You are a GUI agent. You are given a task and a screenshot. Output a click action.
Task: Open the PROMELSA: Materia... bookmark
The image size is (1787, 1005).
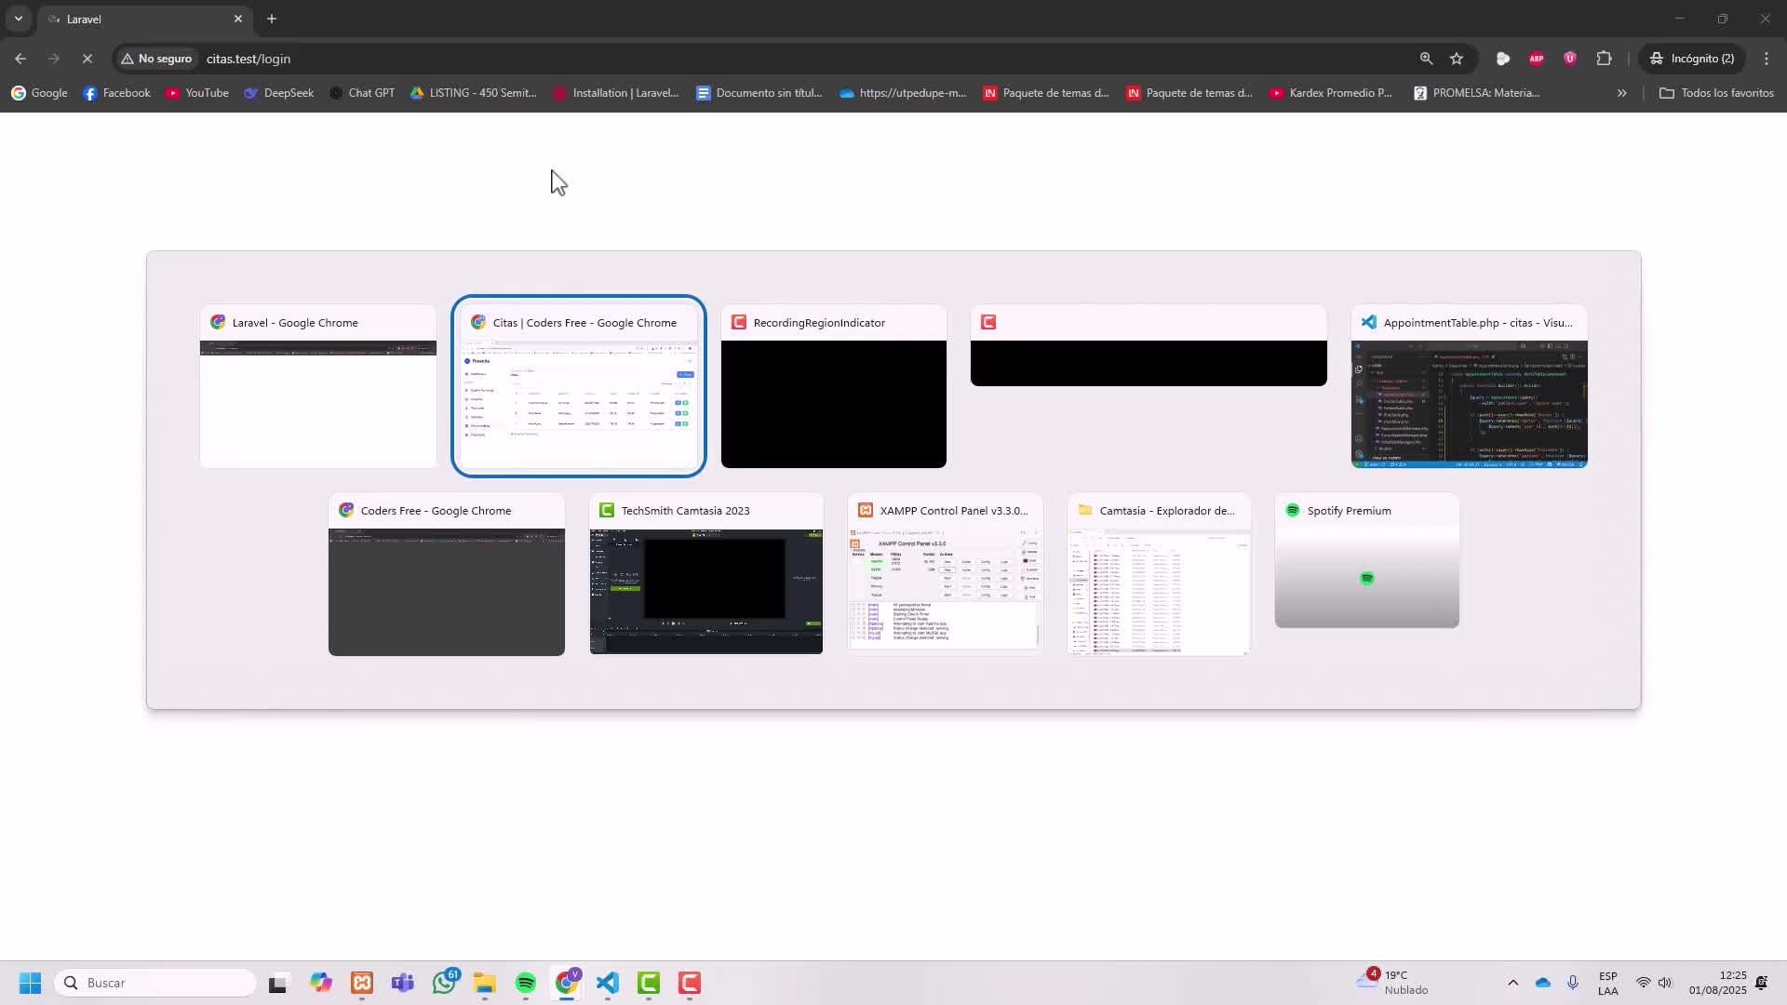coord(1476,93)
